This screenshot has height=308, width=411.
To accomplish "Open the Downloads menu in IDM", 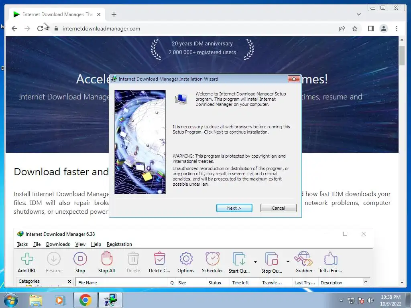I will [x=58, y=244].
